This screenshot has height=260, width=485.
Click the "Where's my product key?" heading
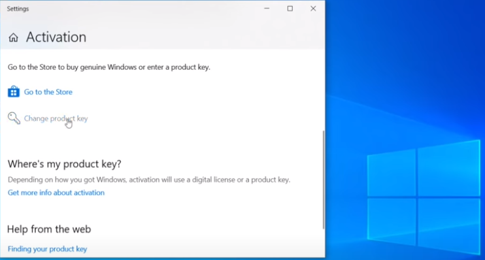click(64, 164)
